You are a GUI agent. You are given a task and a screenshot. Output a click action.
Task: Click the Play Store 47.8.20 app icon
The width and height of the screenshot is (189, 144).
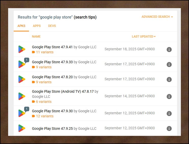(x=22, y=79)
